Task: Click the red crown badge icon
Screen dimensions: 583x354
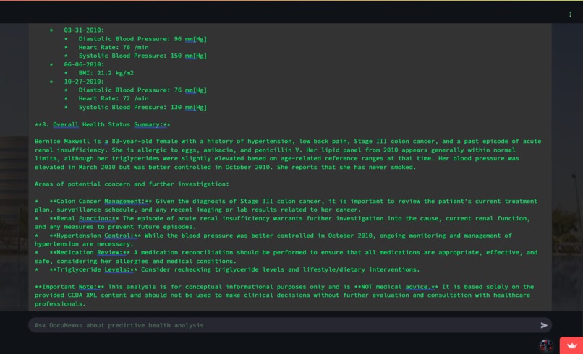Action: [571, 345]
